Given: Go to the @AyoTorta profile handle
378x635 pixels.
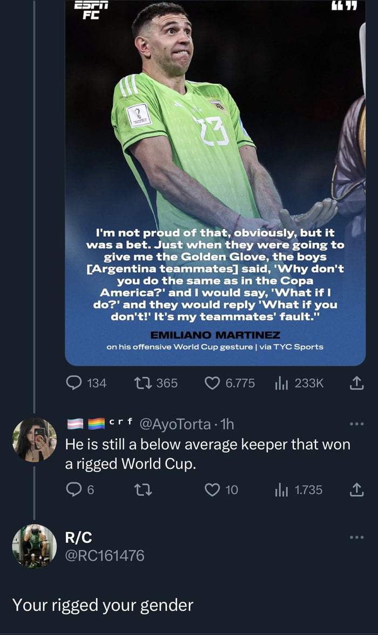Looking at the screenshot, I should (x=175, y=425).
